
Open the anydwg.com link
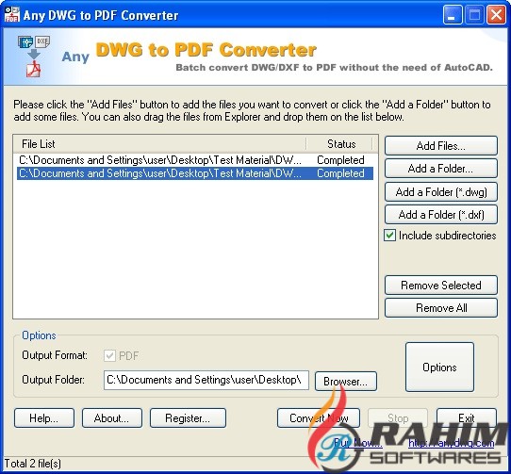click(452, 443)
